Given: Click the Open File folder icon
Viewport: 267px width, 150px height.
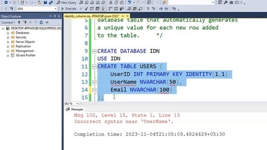Looking at the screenshot, I should (x=40, y=2).
